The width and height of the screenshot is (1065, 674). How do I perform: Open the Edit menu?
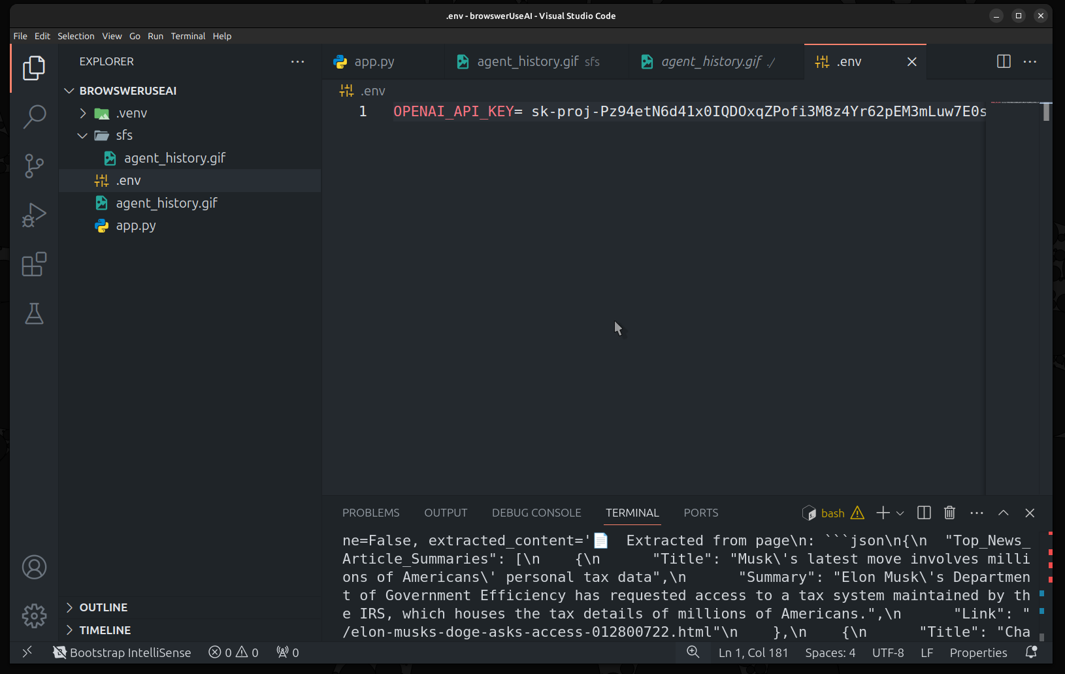pyautogui.click(x=42, y=36)
